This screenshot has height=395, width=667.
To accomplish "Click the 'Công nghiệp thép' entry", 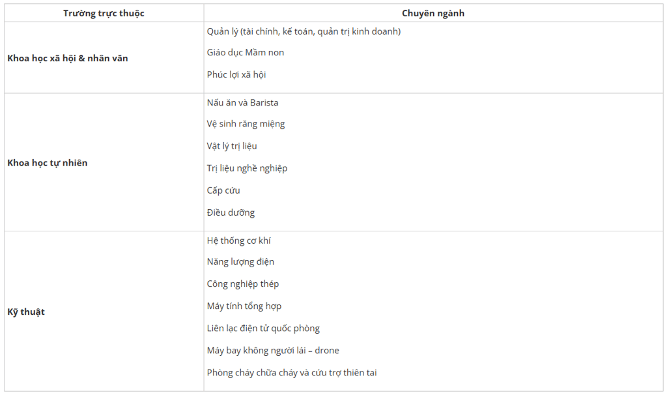I will tap(243, 284).
